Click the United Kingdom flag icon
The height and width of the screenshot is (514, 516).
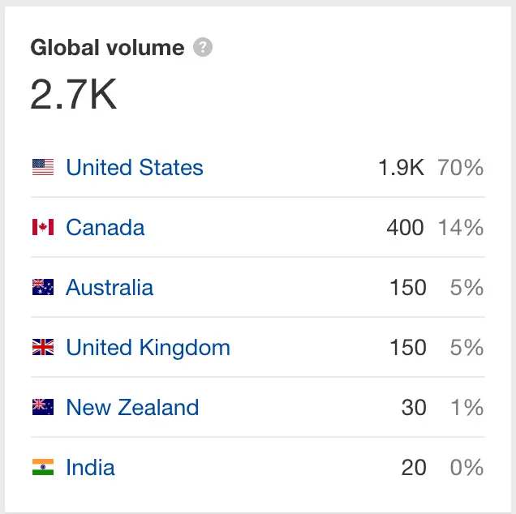[43, 348]
